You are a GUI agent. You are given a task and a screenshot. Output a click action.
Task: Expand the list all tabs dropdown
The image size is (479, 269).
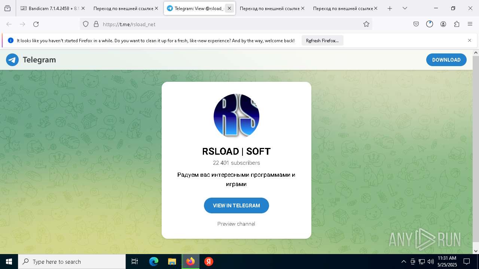click(x=405, y=8)
